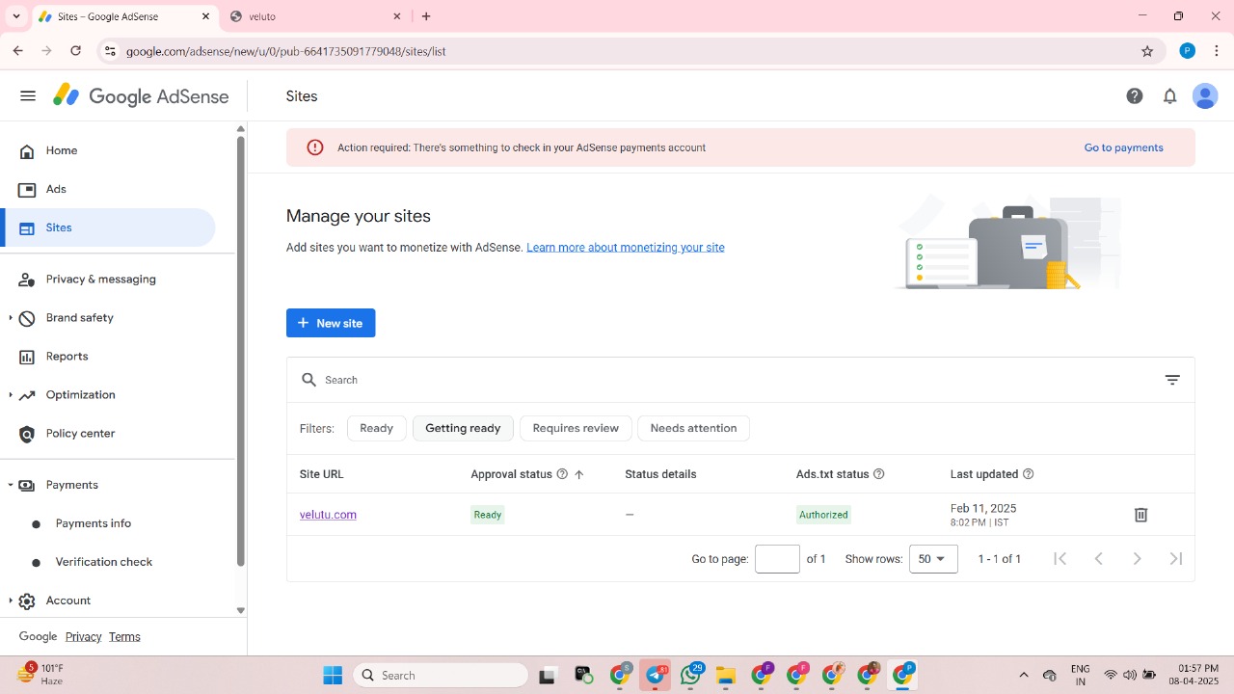Open Chrome tab search dropdown
This screenshot has width=1234, height=694.
point(15,16)
